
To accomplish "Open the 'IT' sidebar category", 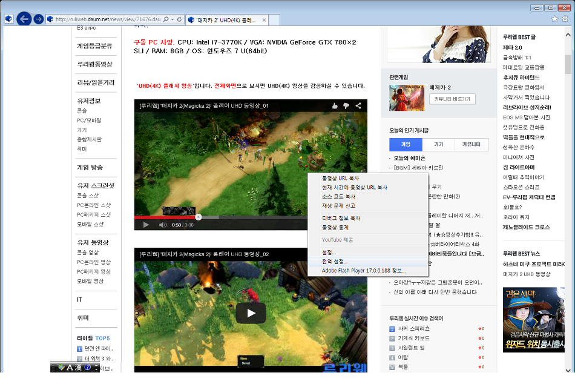I will pyautogui.click(x=79, y=300).
